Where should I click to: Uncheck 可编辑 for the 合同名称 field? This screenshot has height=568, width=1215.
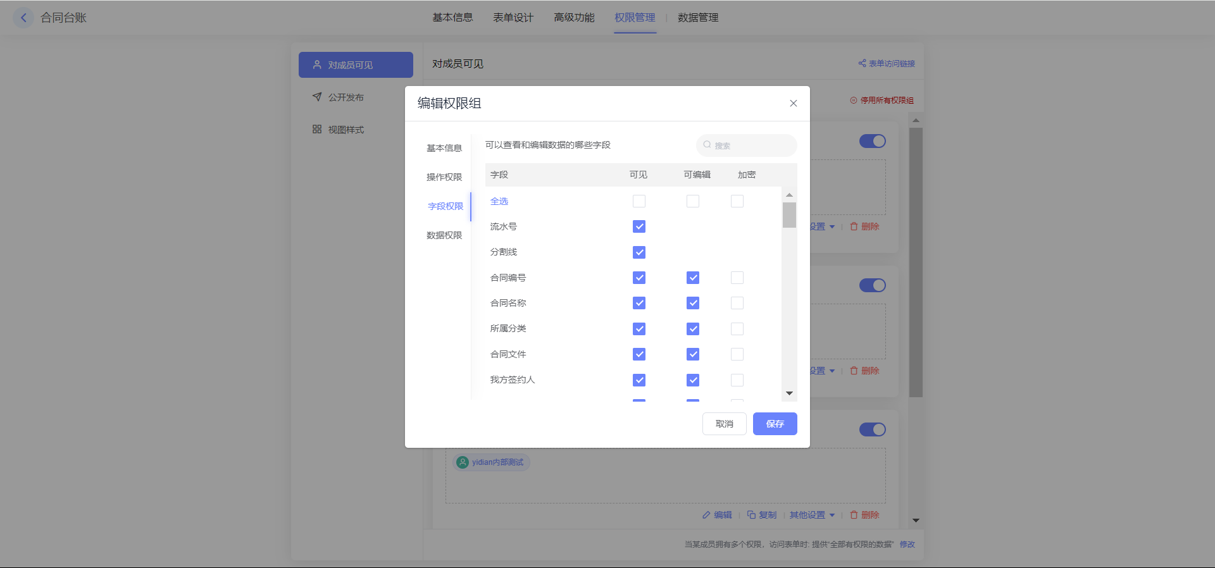point(693,303)
